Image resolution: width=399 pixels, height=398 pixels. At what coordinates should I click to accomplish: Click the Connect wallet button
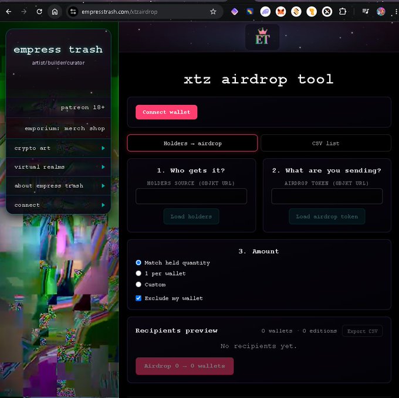click(167, 112)
